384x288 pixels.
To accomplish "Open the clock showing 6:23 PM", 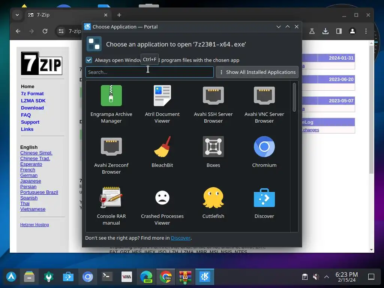I will point(346,277).
